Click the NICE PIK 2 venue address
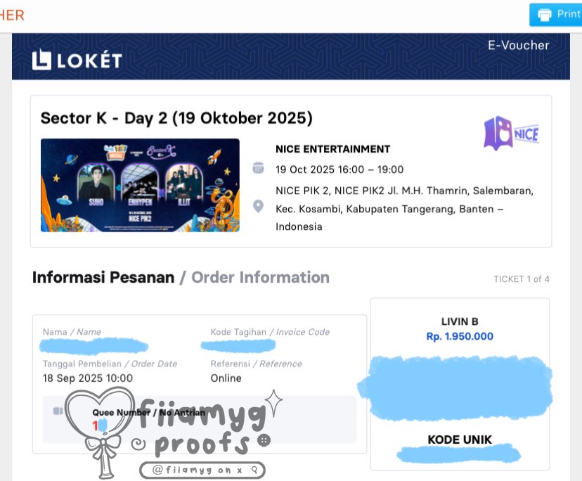The image size is (582, 481). click(405, 209)
